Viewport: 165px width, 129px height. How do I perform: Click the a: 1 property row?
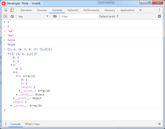pos(19,69)
